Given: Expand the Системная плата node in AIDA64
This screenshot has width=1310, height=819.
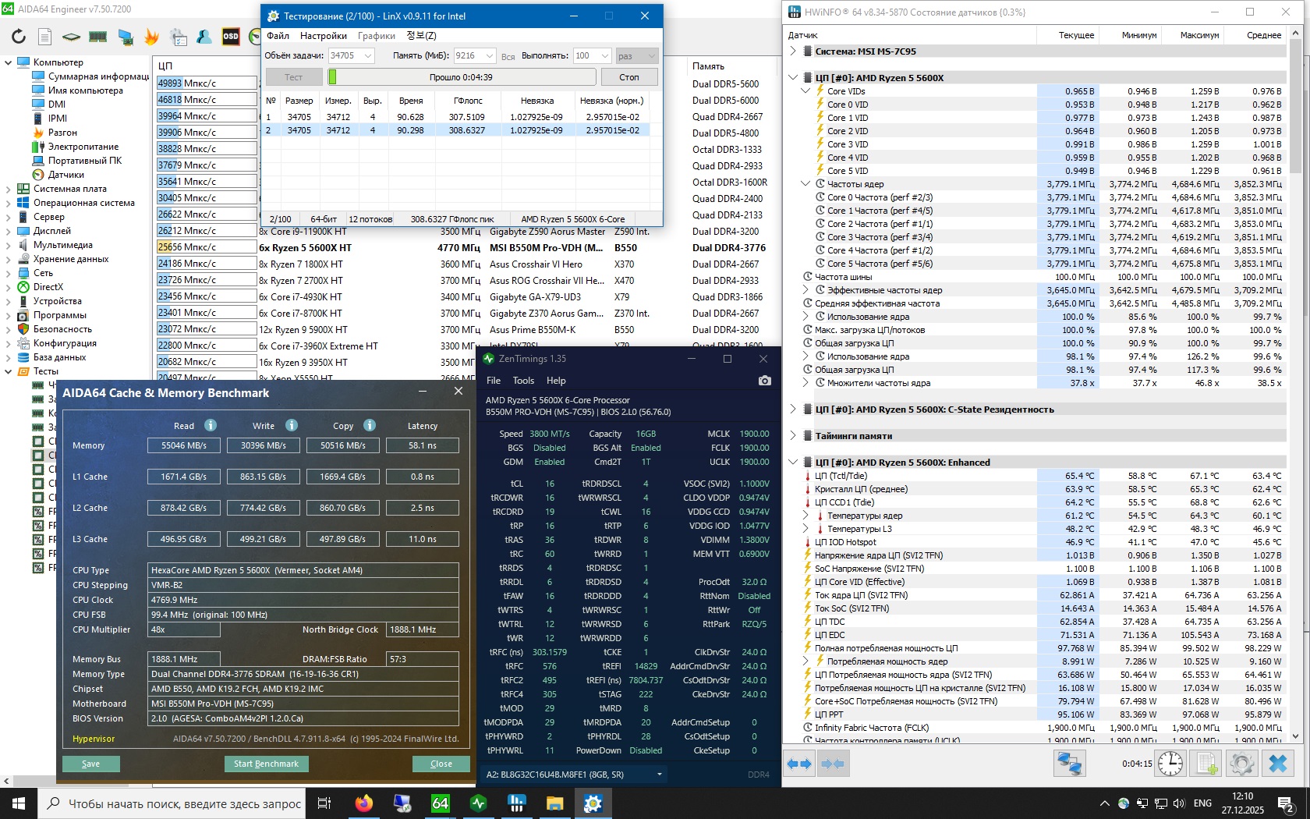Looking at the screenshot, I should (8, 189).
